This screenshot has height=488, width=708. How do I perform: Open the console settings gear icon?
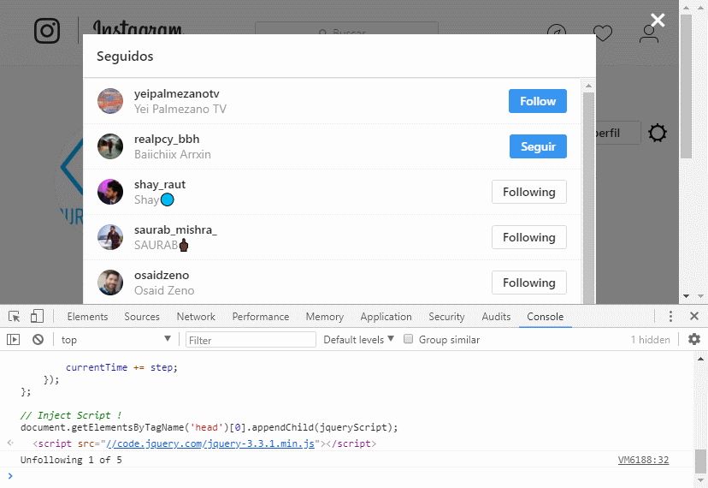(693, 339)
